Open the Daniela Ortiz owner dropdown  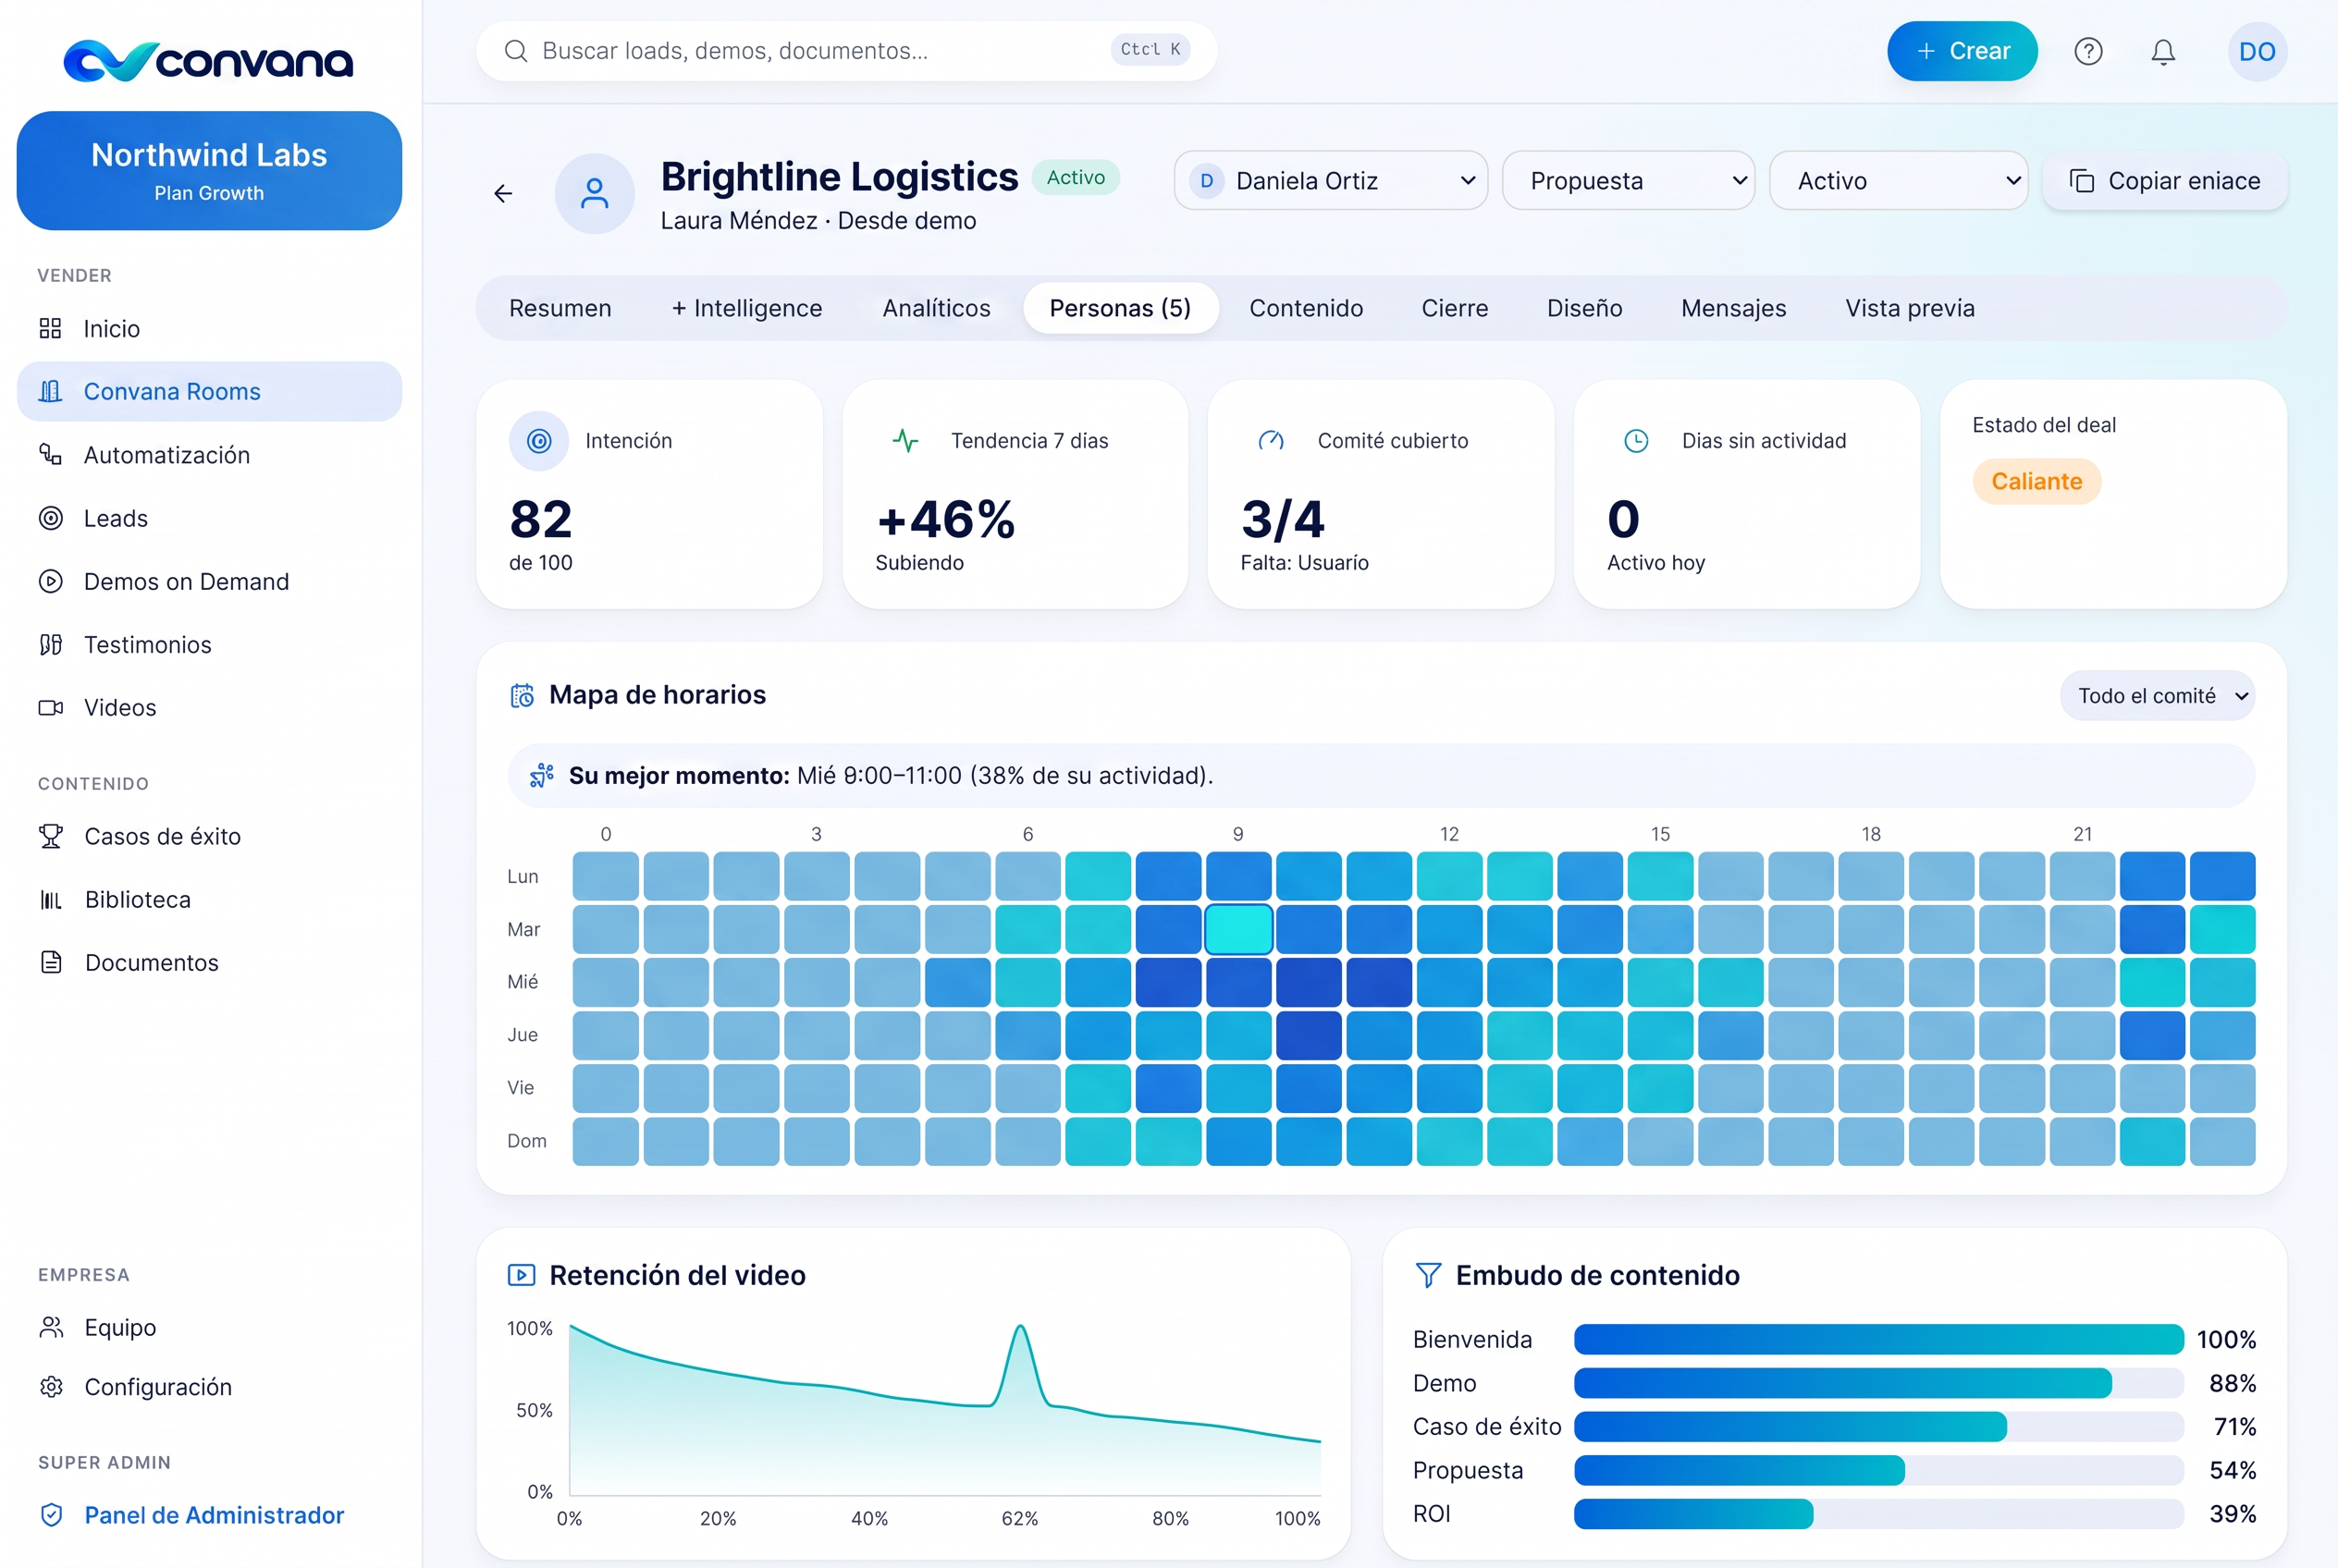pyautogui.click(x=1331, y=181)
